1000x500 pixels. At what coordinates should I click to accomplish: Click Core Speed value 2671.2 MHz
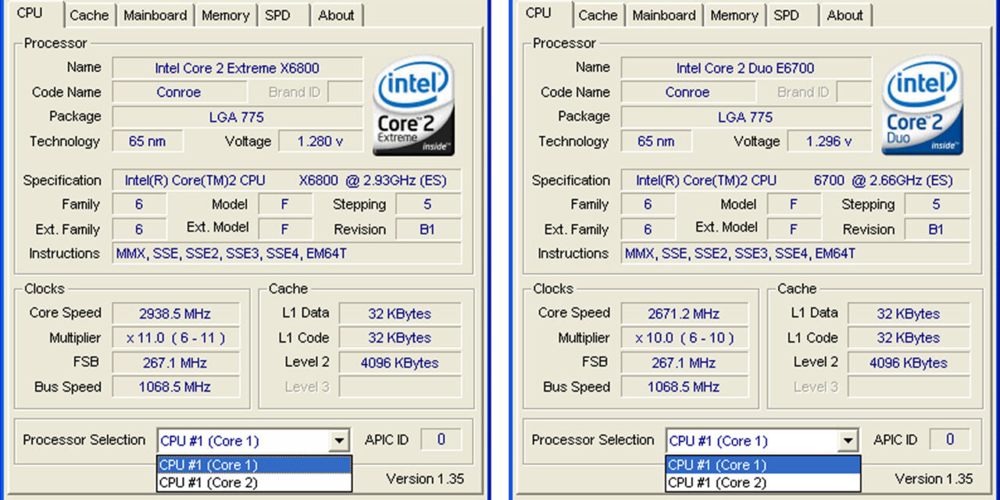click(x=684, y=313)
